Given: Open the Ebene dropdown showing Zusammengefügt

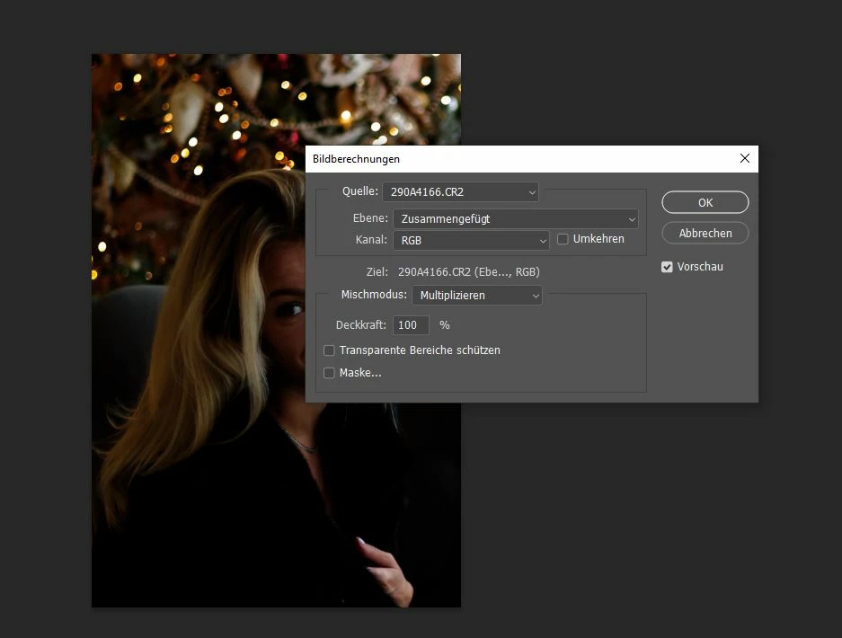Looking at the screenshot, I should point(516,218).
